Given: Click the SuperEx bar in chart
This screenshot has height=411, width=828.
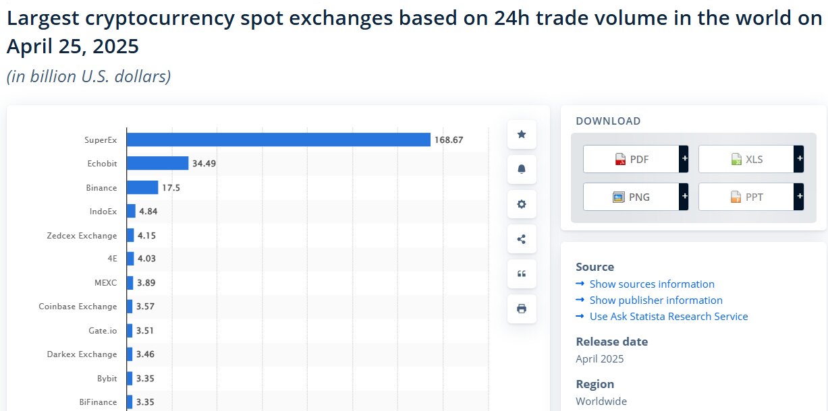Looking at the screenshot, I should coord(279,139).
